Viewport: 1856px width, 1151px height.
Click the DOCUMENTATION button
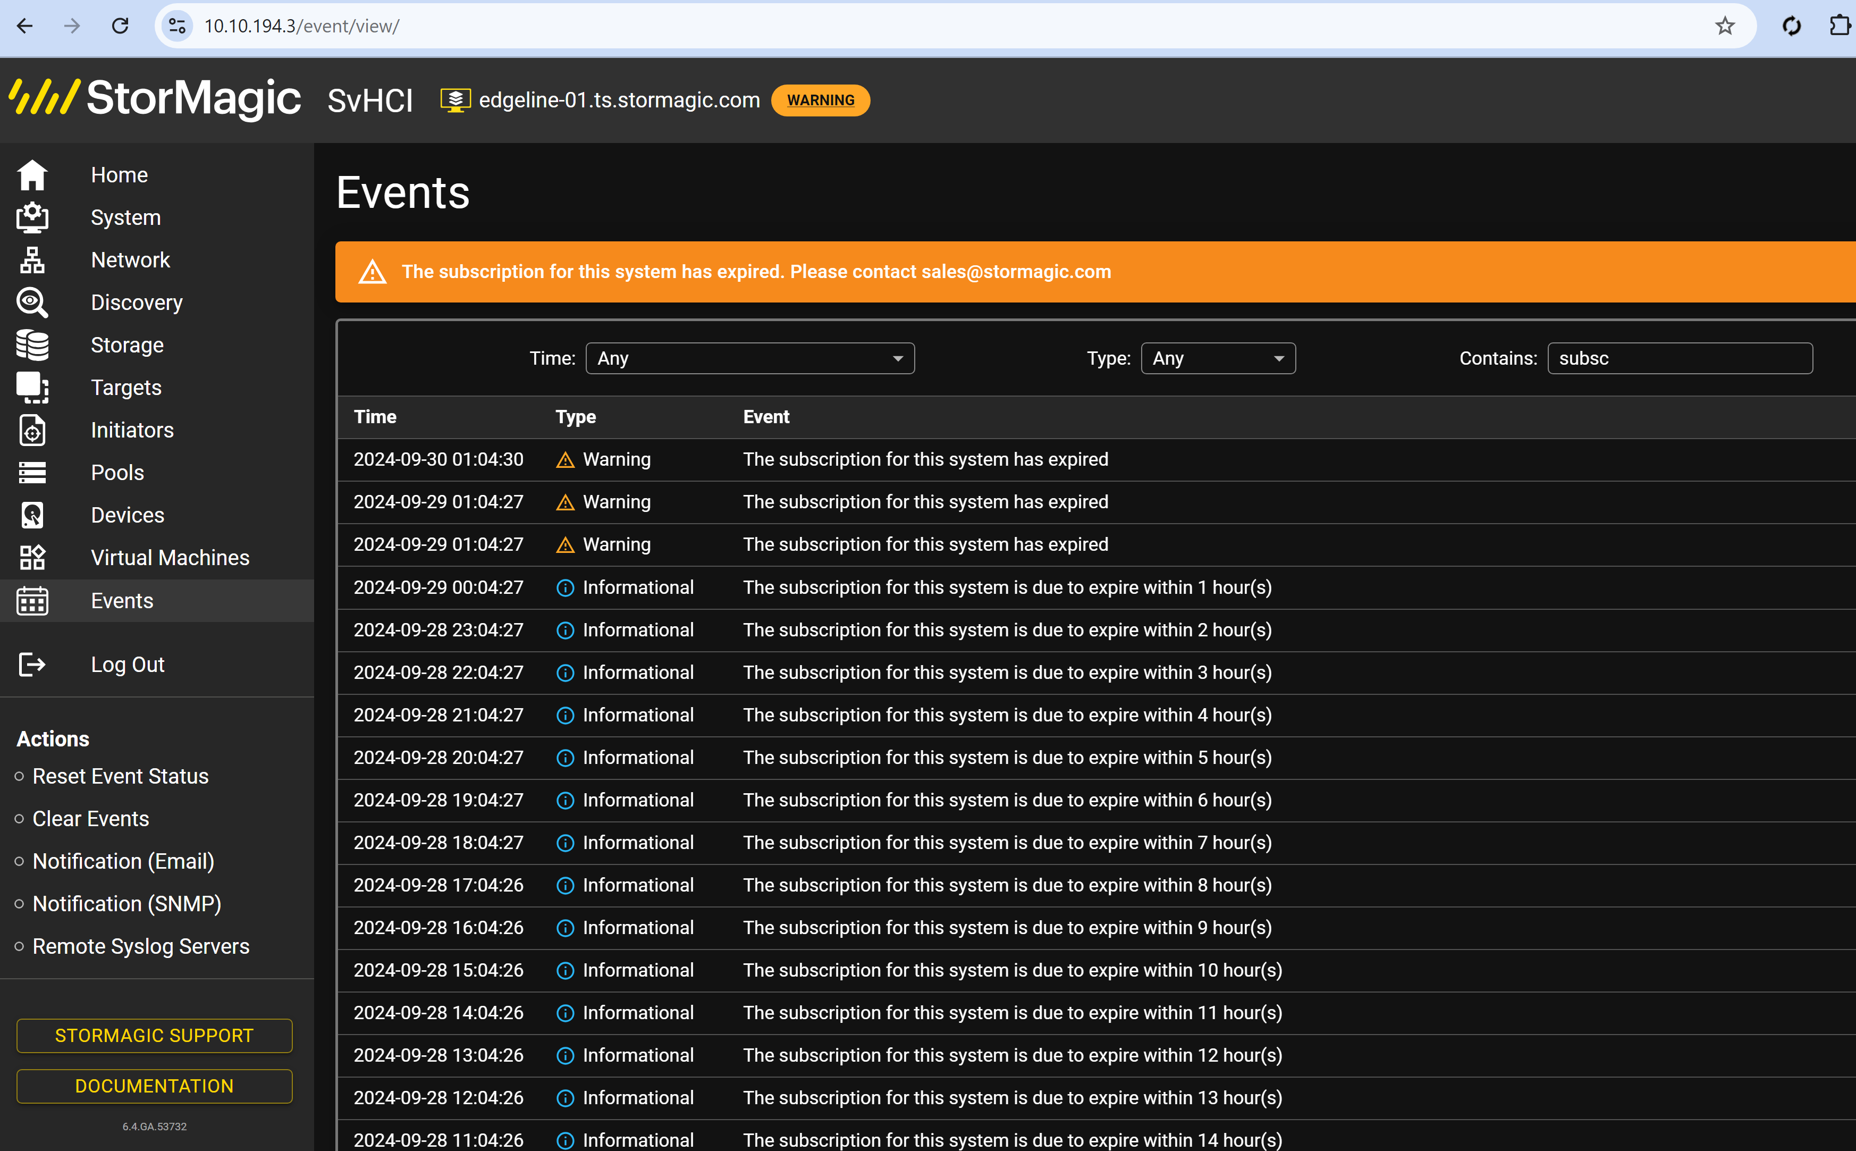(155, 1086)
